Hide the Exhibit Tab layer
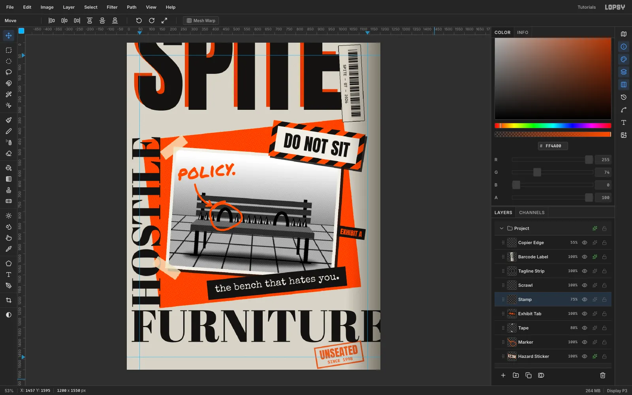This screenshot has width=632, height=395. pyautogui.click(x=585, y=314)
